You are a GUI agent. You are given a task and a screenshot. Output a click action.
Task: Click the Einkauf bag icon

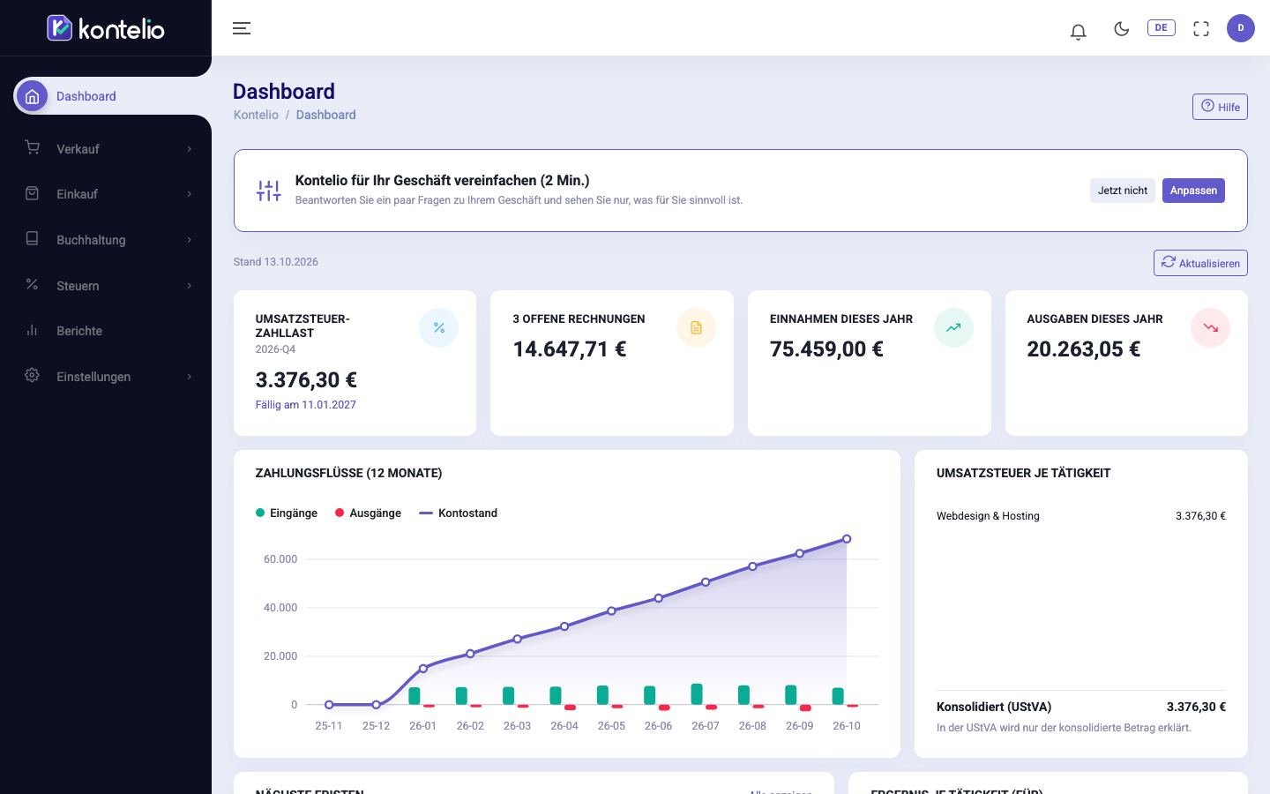(x=33, y=193)
